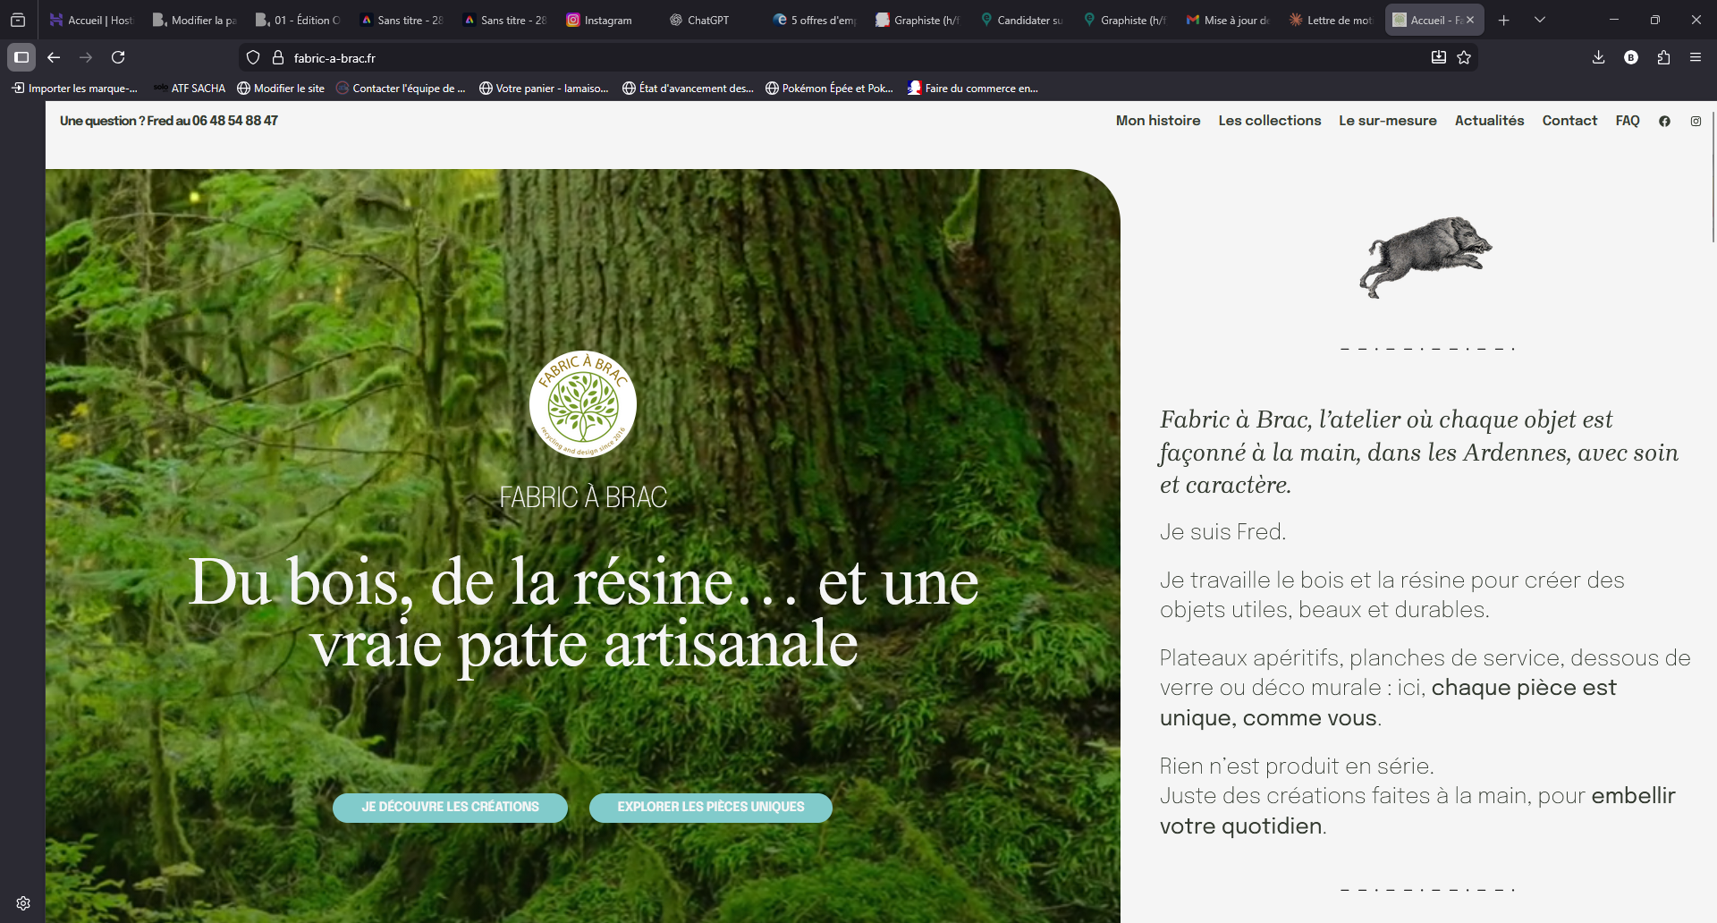Expand the list all tabs chevron

point(1540,20)
